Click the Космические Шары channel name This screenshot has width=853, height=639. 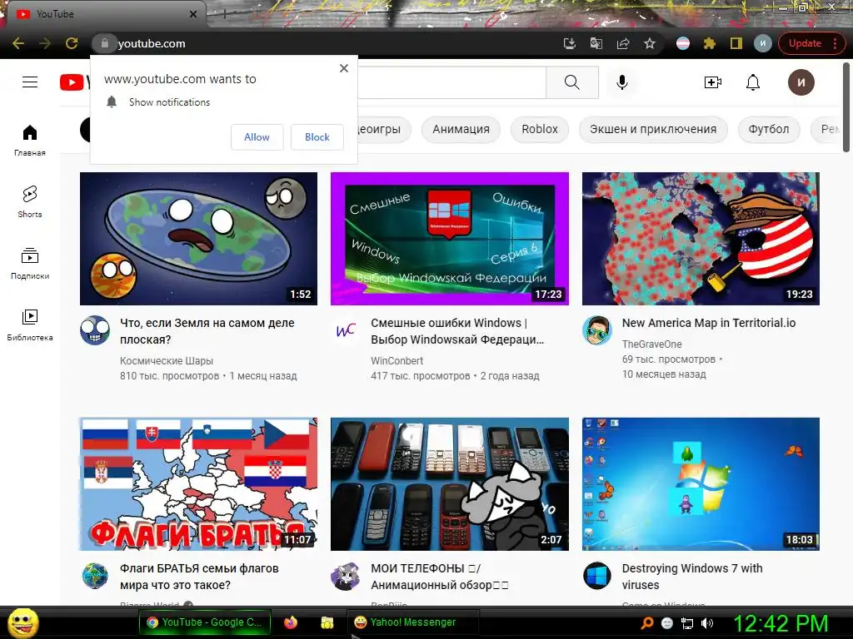(167, 361)
